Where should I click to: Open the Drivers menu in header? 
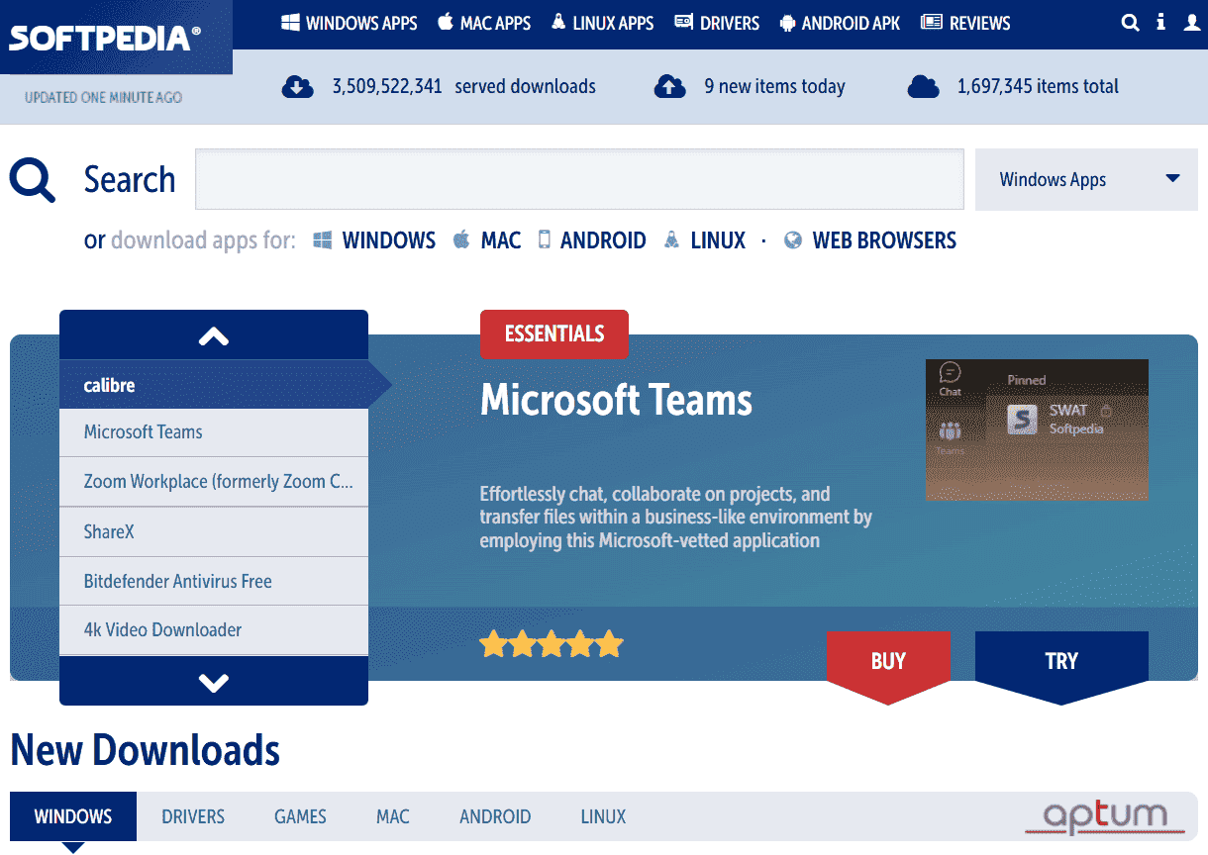click(x=717, y=23)
